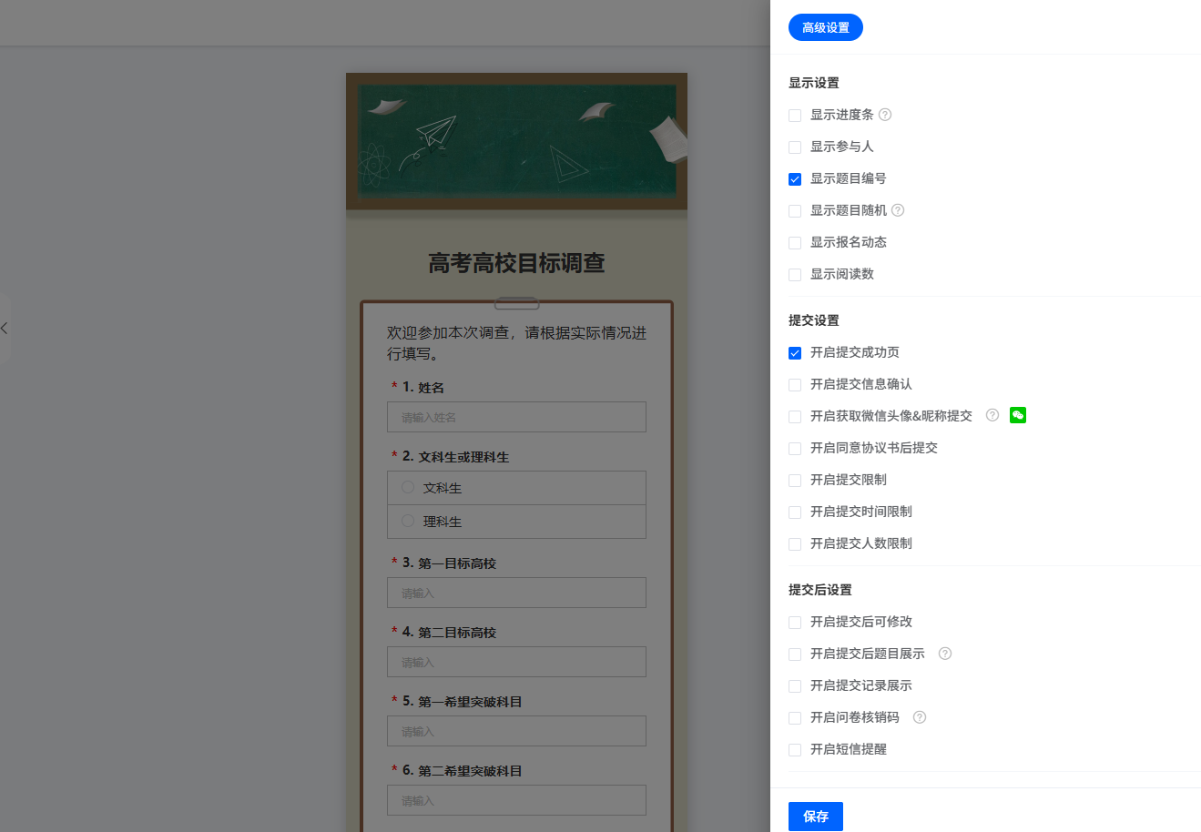
Task: Click the green WeChat icon
Action: [x=1018, y=415]
